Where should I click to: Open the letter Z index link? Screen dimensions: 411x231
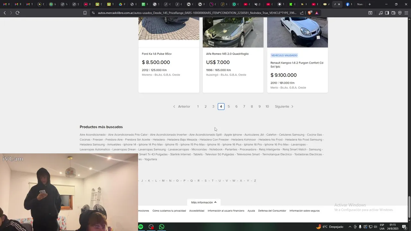pyautogui.click(x=255, y=181)
